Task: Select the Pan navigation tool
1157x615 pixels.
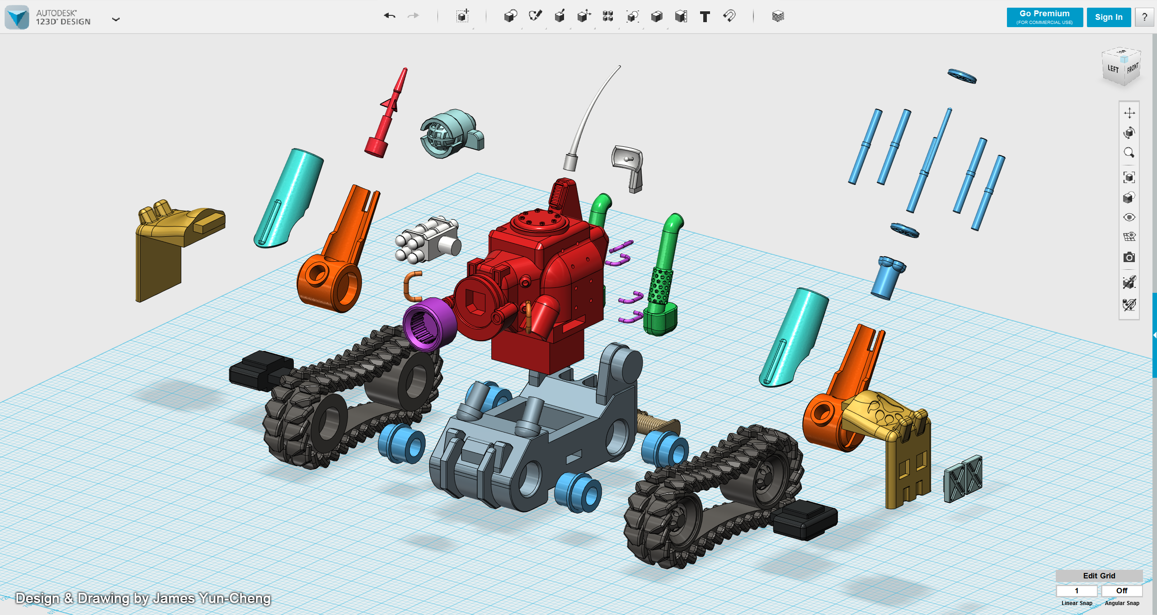Action: [1129, 113]
